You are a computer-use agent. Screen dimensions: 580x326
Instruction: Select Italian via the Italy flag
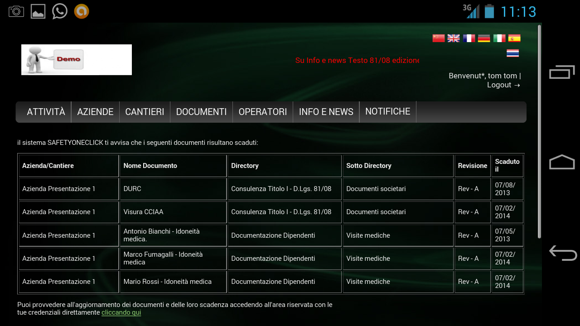(499, 38)
